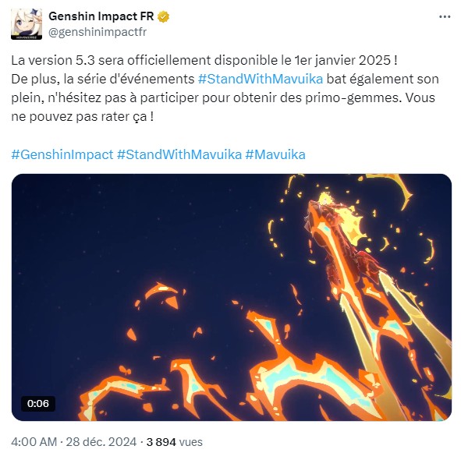Open the three-dot more options menu
The height and width of the screenshot is (460, 461).
[445, 16]
